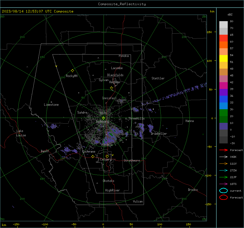Select the bright yellow 51-54 dBZ swatch
This screenshot has width=244, height=228.
pyautogui.click(x=223, y=58)
